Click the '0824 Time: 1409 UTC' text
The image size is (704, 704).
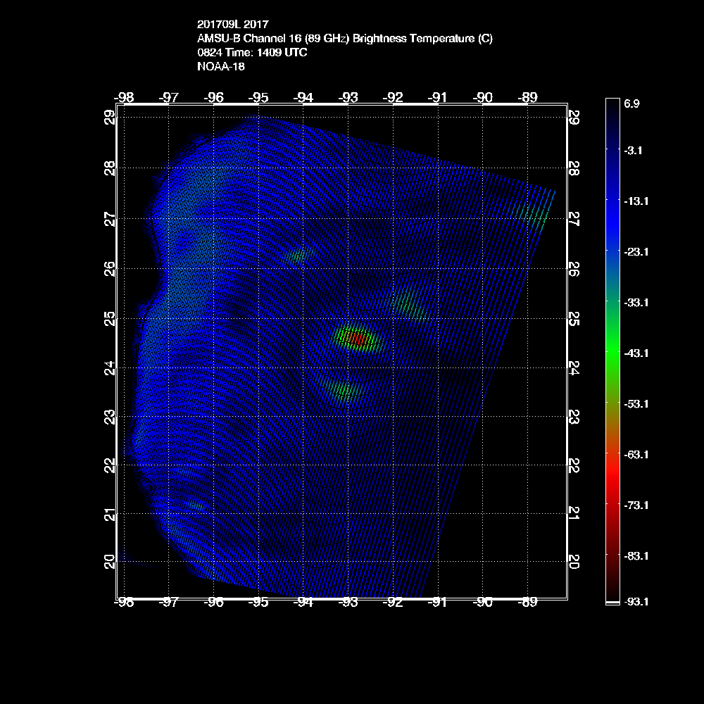coord(252,53)
